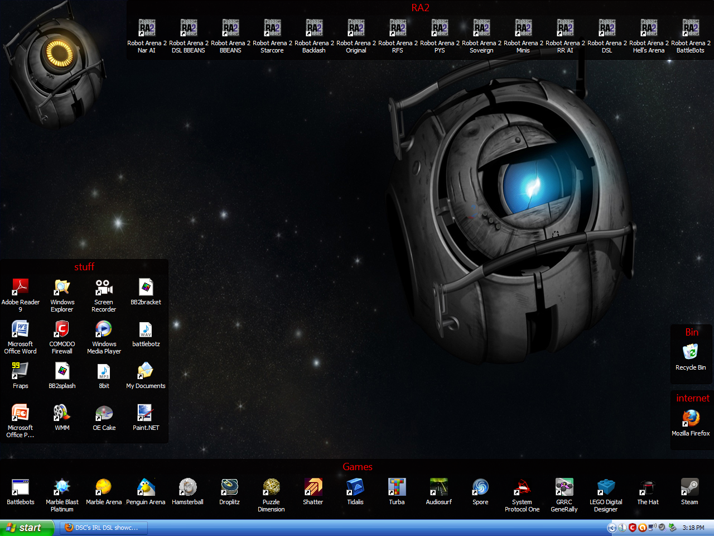Select the BB2splash file icon
Viewport: 714px width, 536px height.
tap(62, 375)
